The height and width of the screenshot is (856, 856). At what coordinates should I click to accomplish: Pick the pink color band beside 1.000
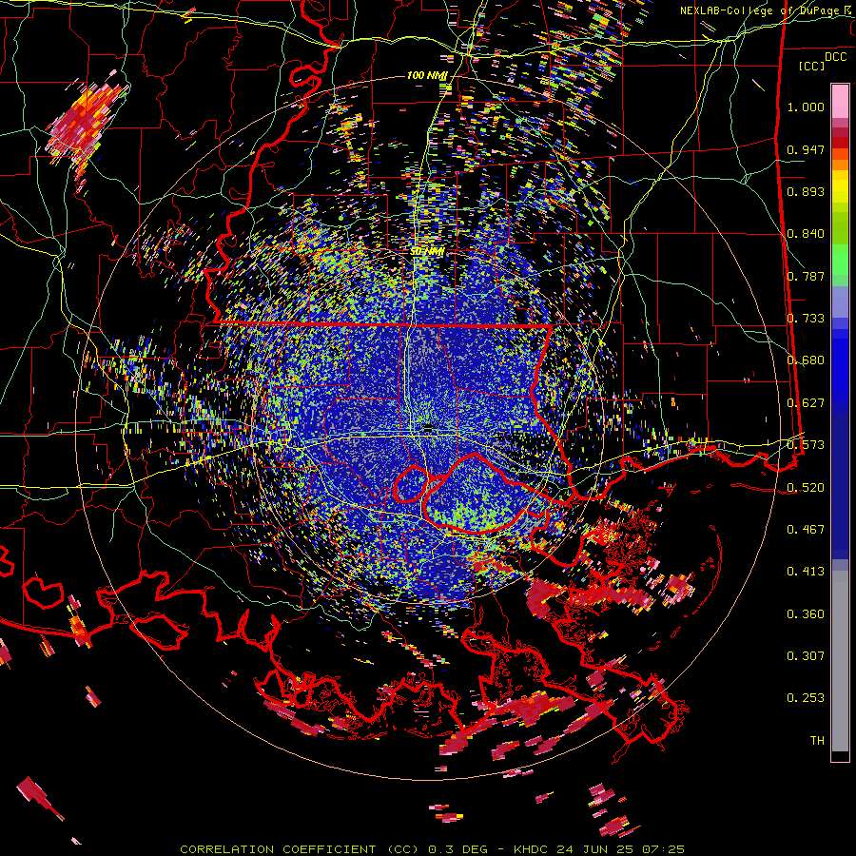click(840, 101)
